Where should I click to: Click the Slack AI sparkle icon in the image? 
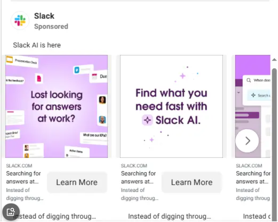[x=147, y=120]
